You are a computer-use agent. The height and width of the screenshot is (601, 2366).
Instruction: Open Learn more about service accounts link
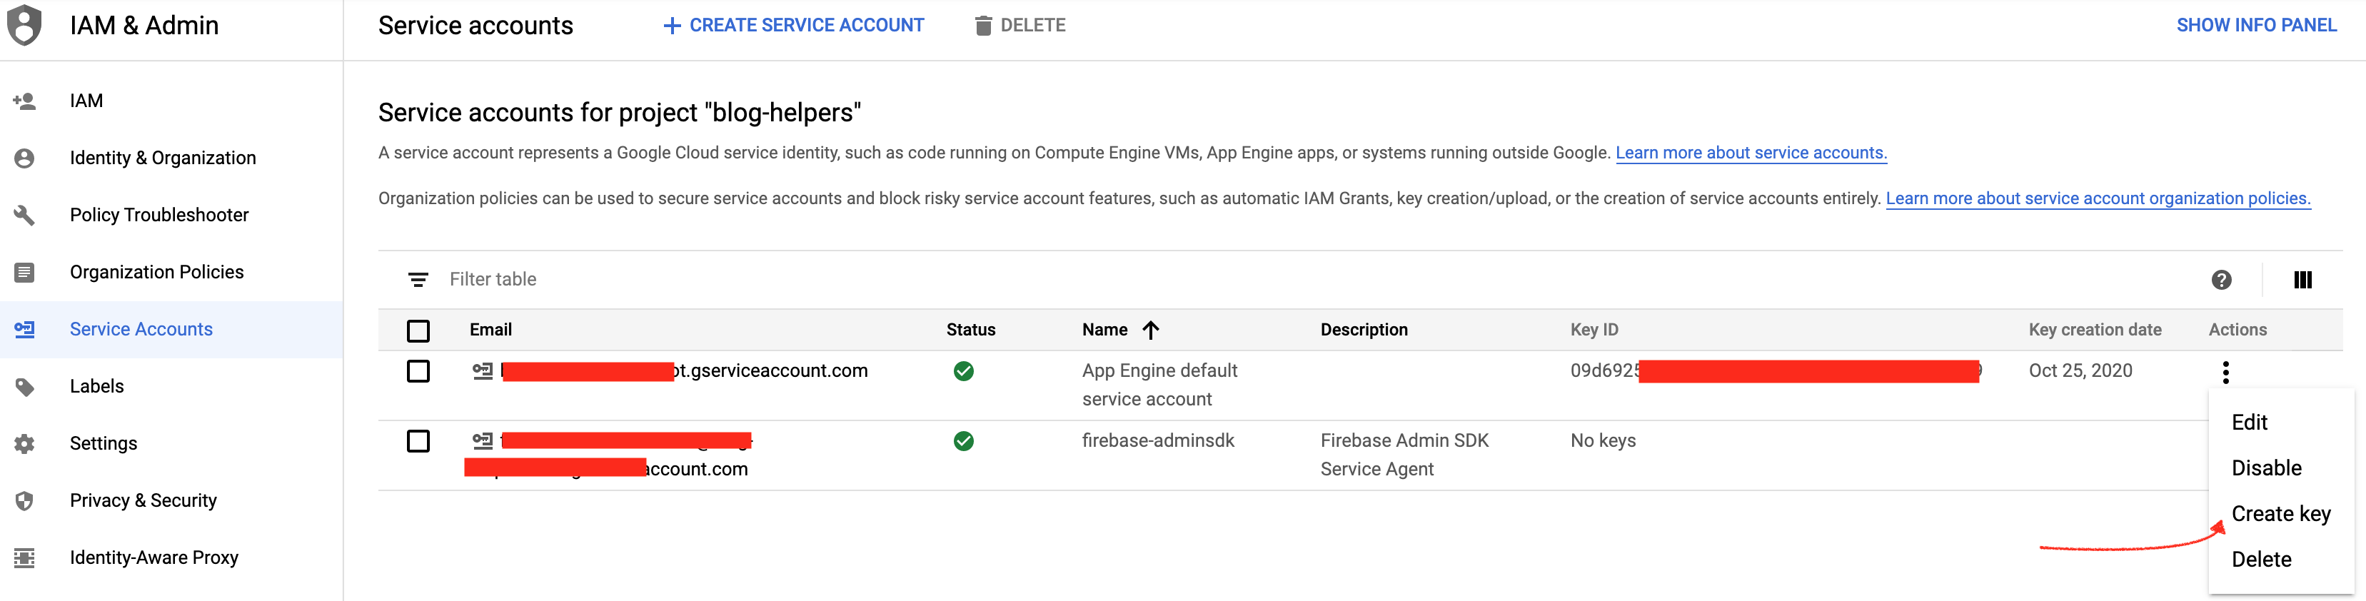tap(1751, 153)
